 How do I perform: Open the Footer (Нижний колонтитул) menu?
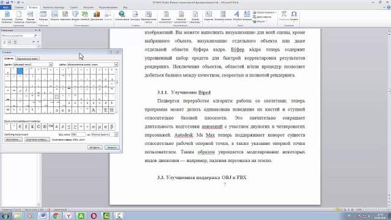(181, 17)
